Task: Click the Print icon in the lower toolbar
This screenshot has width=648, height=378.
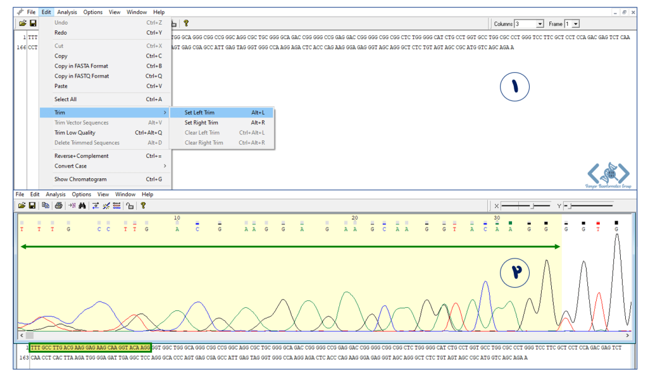Action: (x=59, y=205)
